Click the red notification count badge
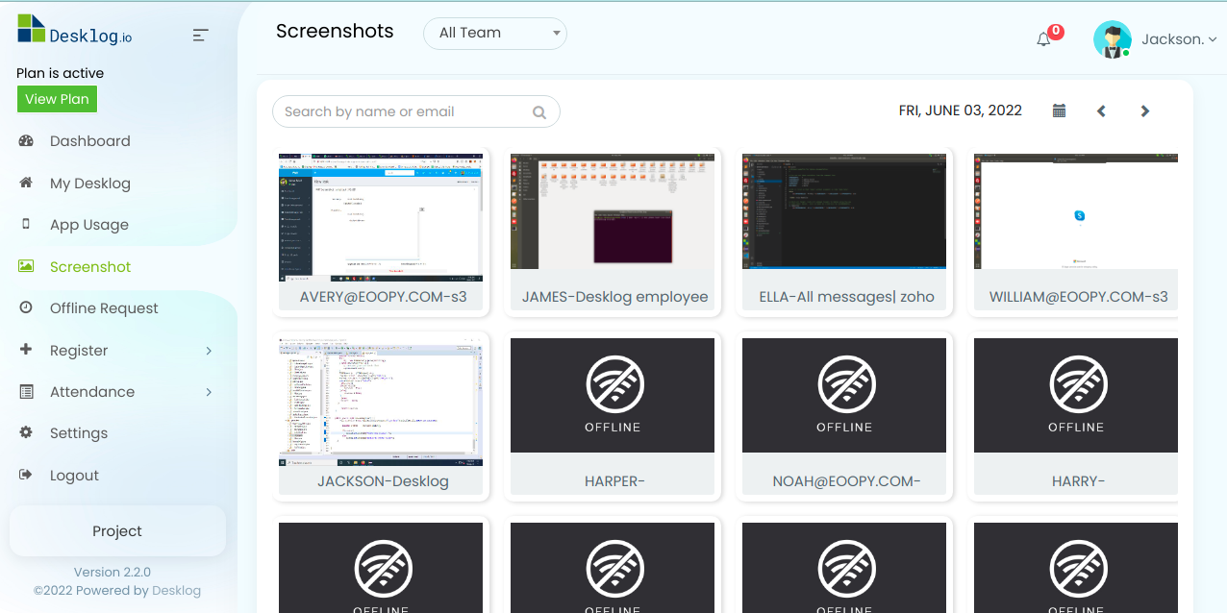This screenshot has width=1227, height=613. click(1055, 32)
